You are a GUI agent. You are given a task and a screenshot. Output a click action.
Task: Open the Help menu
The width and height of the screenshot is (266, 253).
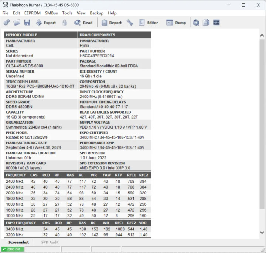pyautogui.click(x=112, y=13)
